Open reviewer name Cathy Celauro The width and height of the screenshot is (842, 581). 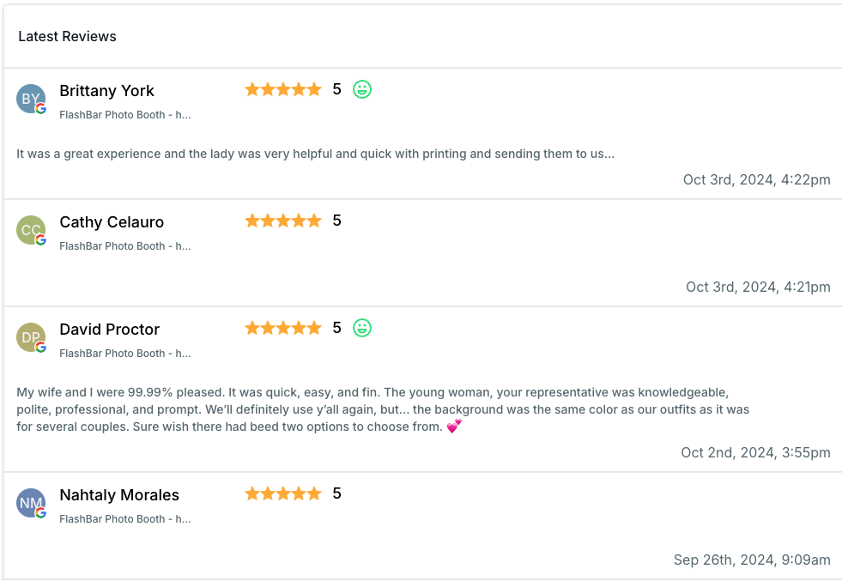click(x=112, y=221)
